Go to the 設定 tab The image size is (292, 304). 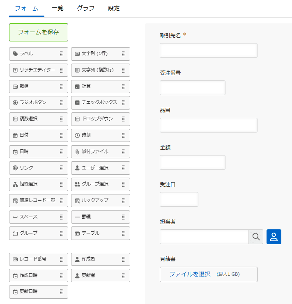114,8
